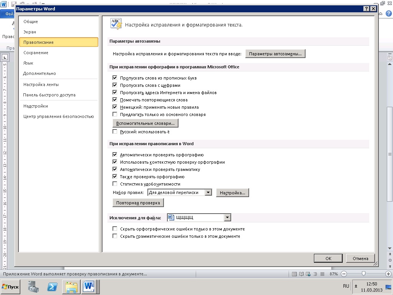Confirm settings with OK button
The image size is (393, 295).
pos(329,259)
